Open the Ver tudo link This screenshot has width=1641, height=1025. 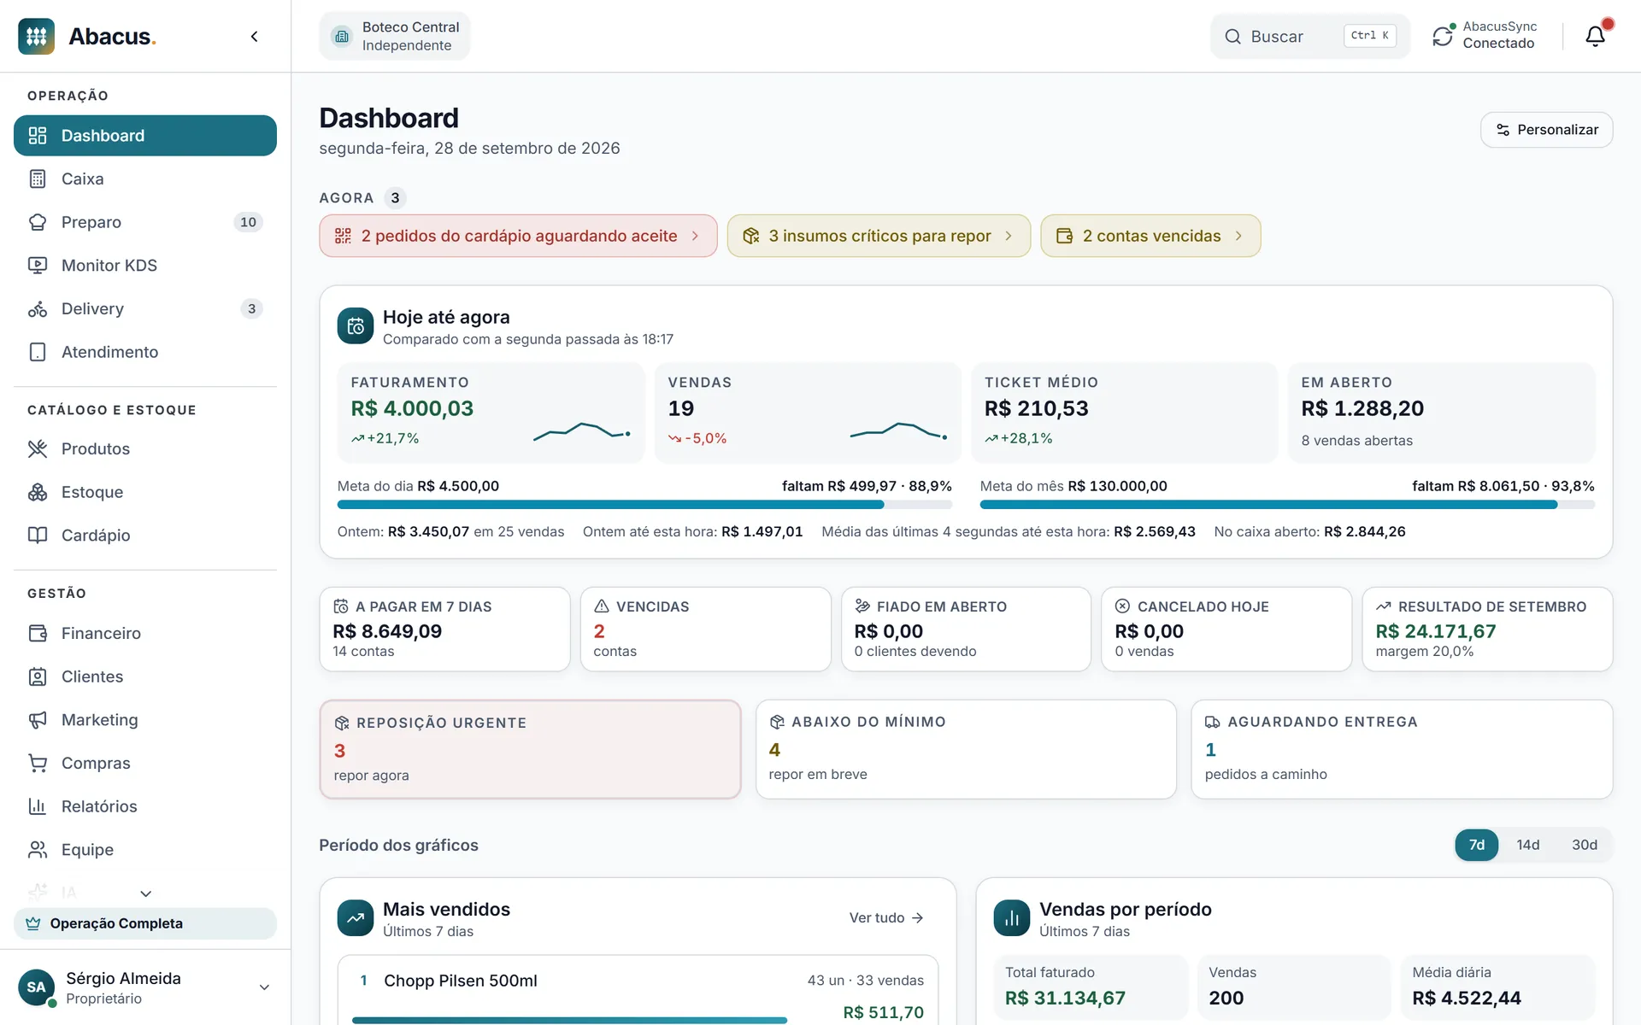(x=886, y=918)
